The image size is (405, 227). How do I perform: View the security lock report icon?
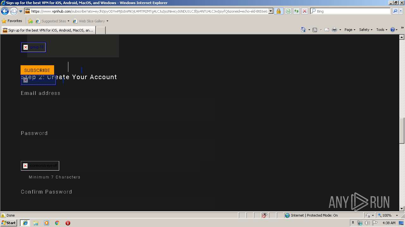point(278,11)
